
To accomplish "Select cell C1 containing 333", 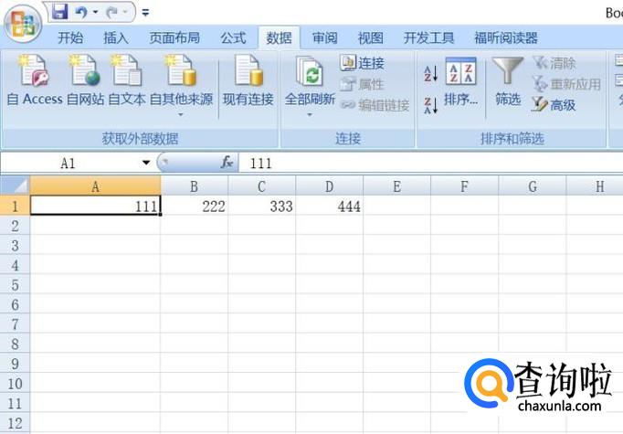I will coord(261,206).
